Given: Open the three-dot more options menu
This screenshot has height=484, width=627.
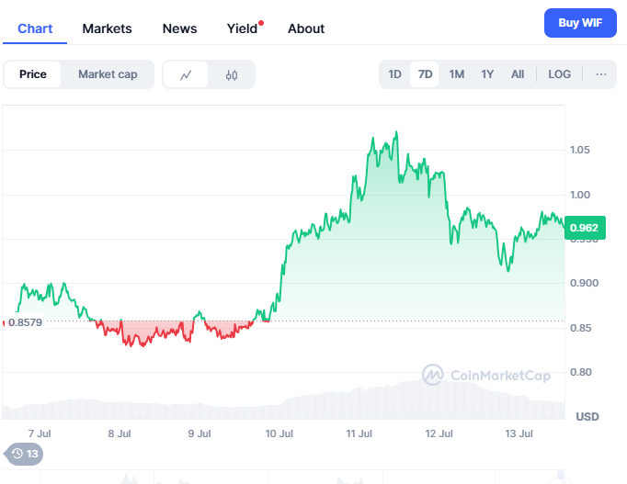Looking at the screenshot, I should [x=601, y=74].
